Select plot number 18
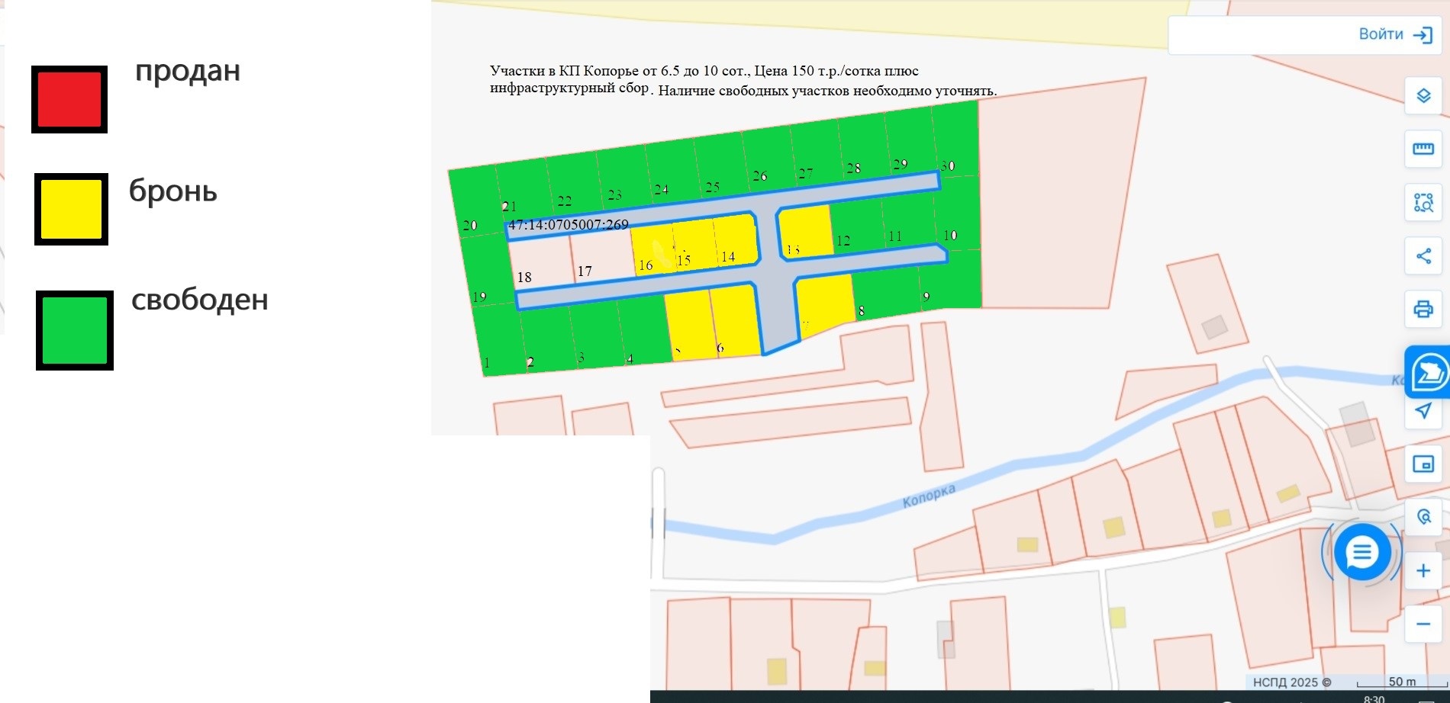Screen dimensions: 1450x703 point(540,265)
